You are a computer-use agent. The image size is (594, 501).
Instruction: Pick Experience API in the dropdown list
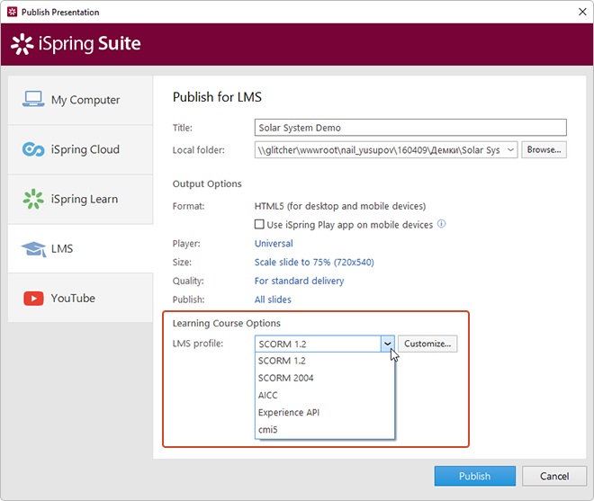[x=325, y=412]
